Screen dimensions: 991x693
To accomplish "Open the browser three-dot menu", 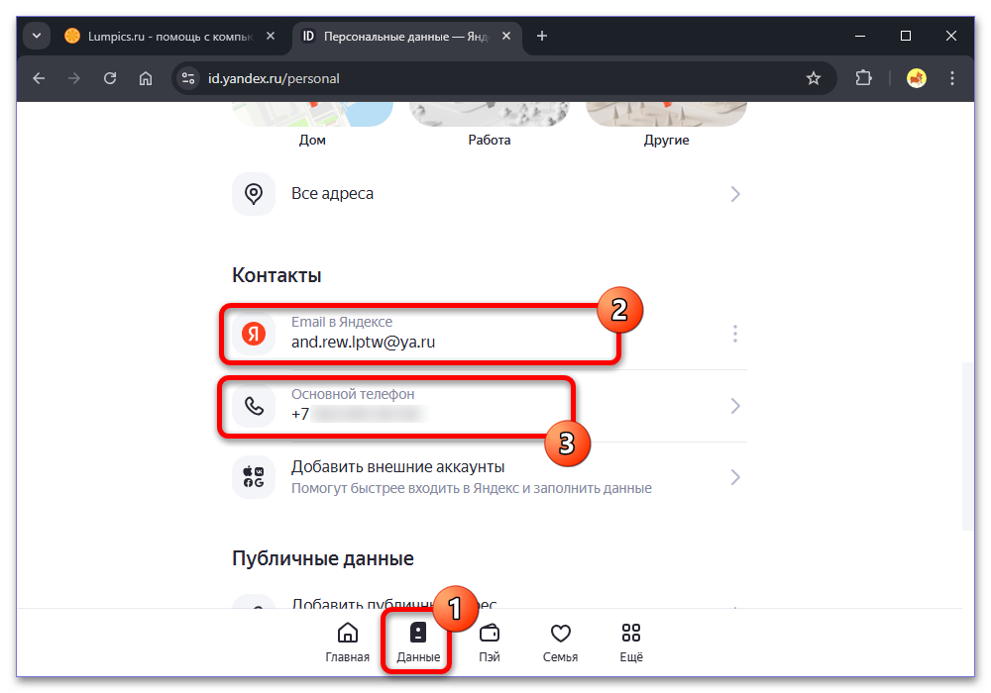I will tap(951, 78).
